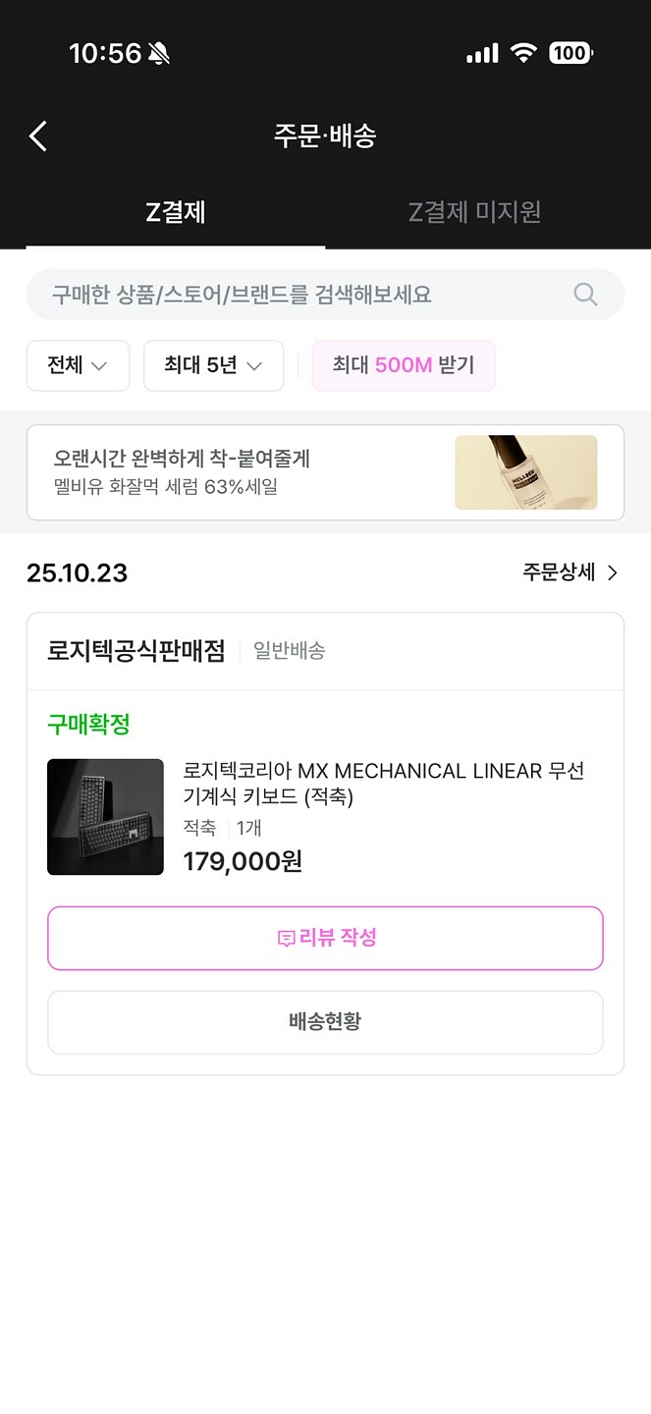Open the 전체 filter dropdown

click(78, 365)
